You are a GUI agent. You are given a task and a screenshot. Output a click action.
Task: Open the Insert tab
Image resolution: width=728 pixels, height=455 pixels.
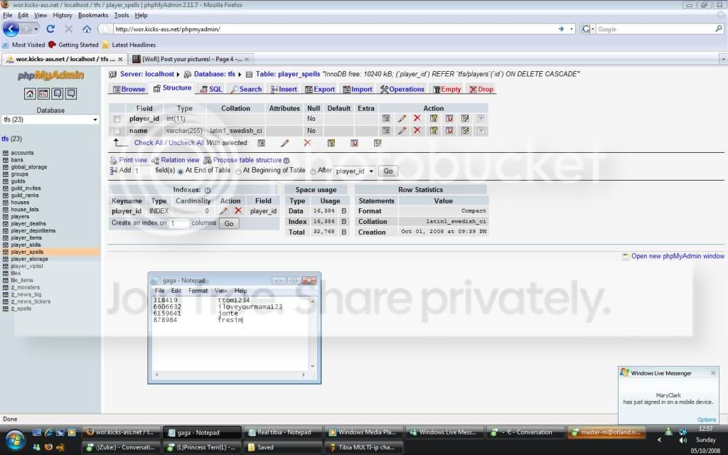click(x=284, y=89)
